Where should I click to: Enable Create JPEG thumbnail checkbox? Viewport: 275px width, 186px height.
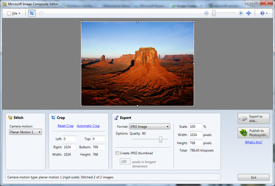tap(117, 153)
